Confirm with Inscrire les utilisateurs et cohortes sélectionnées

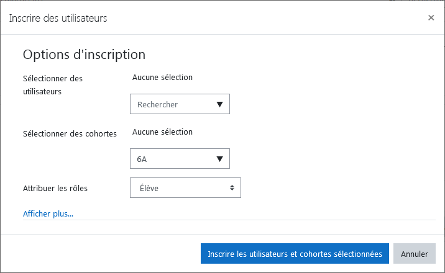pos(295,254)
